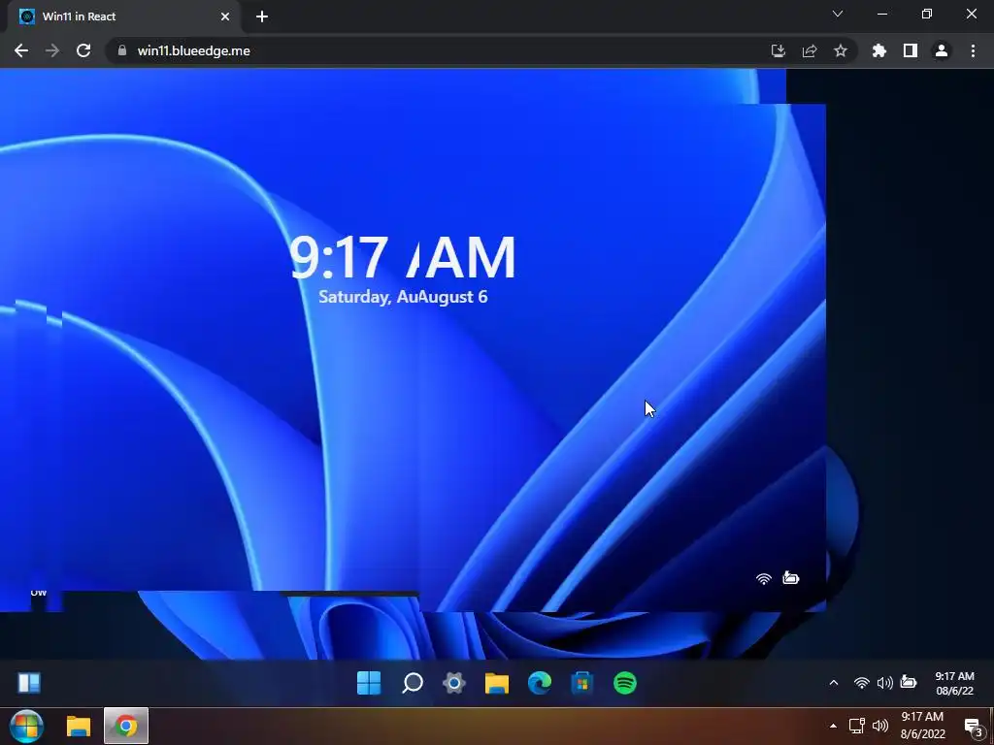Screen dimensions: 994x745
Task: Open File Explorer in host taskbar
Action: tap(79, 726)
